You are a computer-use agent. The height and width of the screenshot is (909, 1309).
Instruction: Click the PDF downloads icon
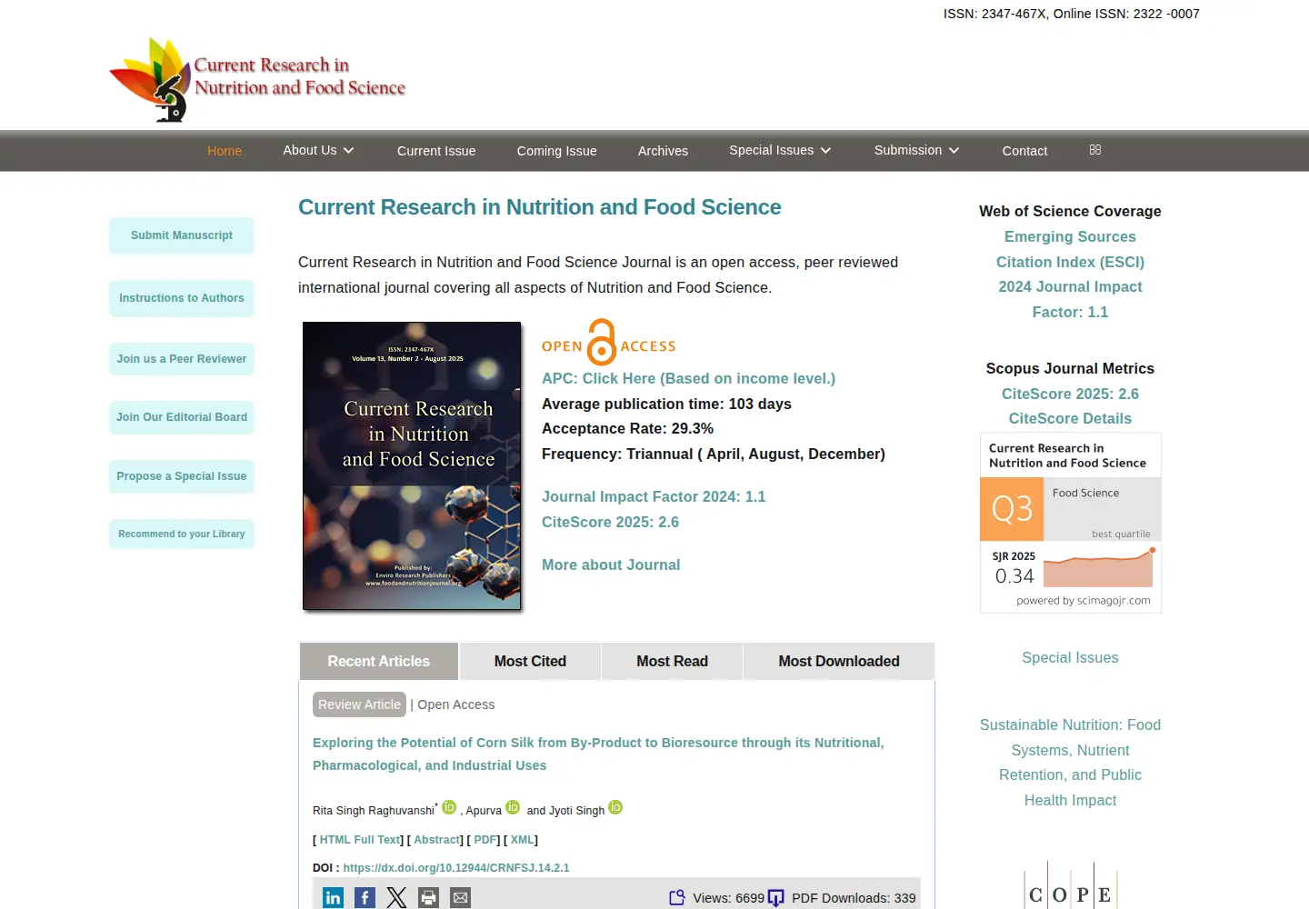775,898
